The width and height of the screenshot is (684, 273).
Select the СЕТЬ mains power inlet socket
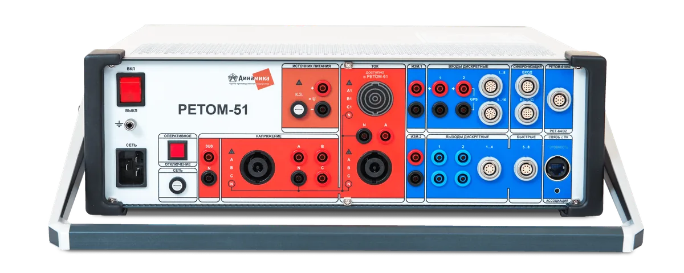click(131, 167)
